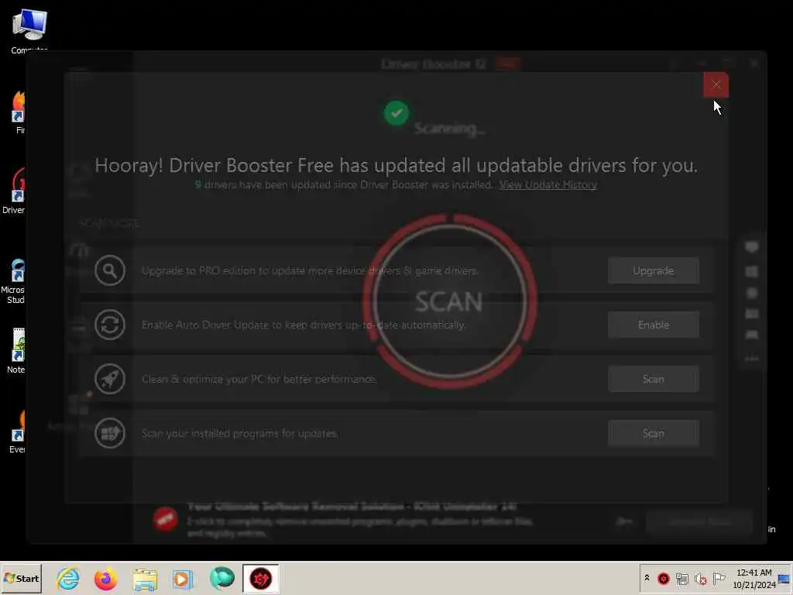Viewport: 793px width, 595px height.
Task: Open the Windows Start menu
Action: pos(21,578)
